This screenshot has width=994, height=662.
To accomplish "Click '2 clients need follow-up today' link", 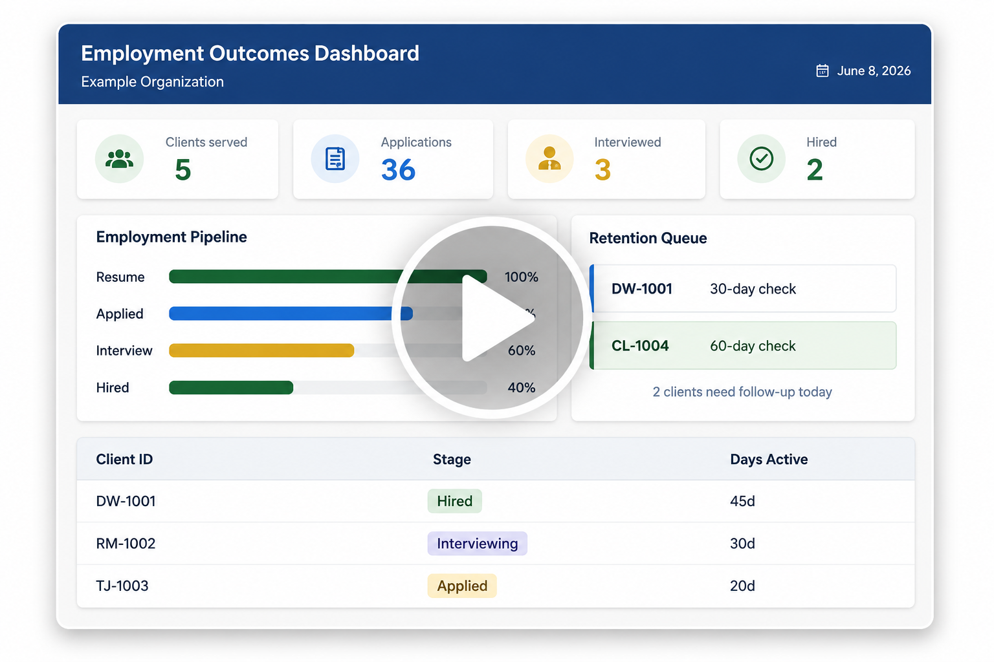I will tap(742, 392).
